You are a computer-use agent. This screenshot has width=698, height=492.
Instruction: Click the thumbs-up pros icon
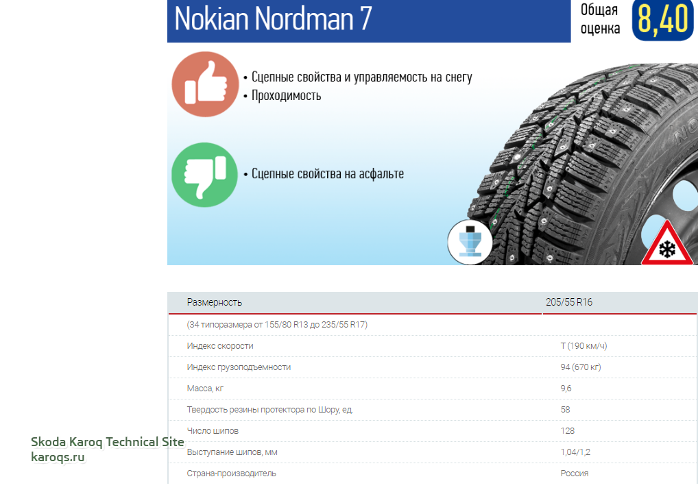[205, 84]
